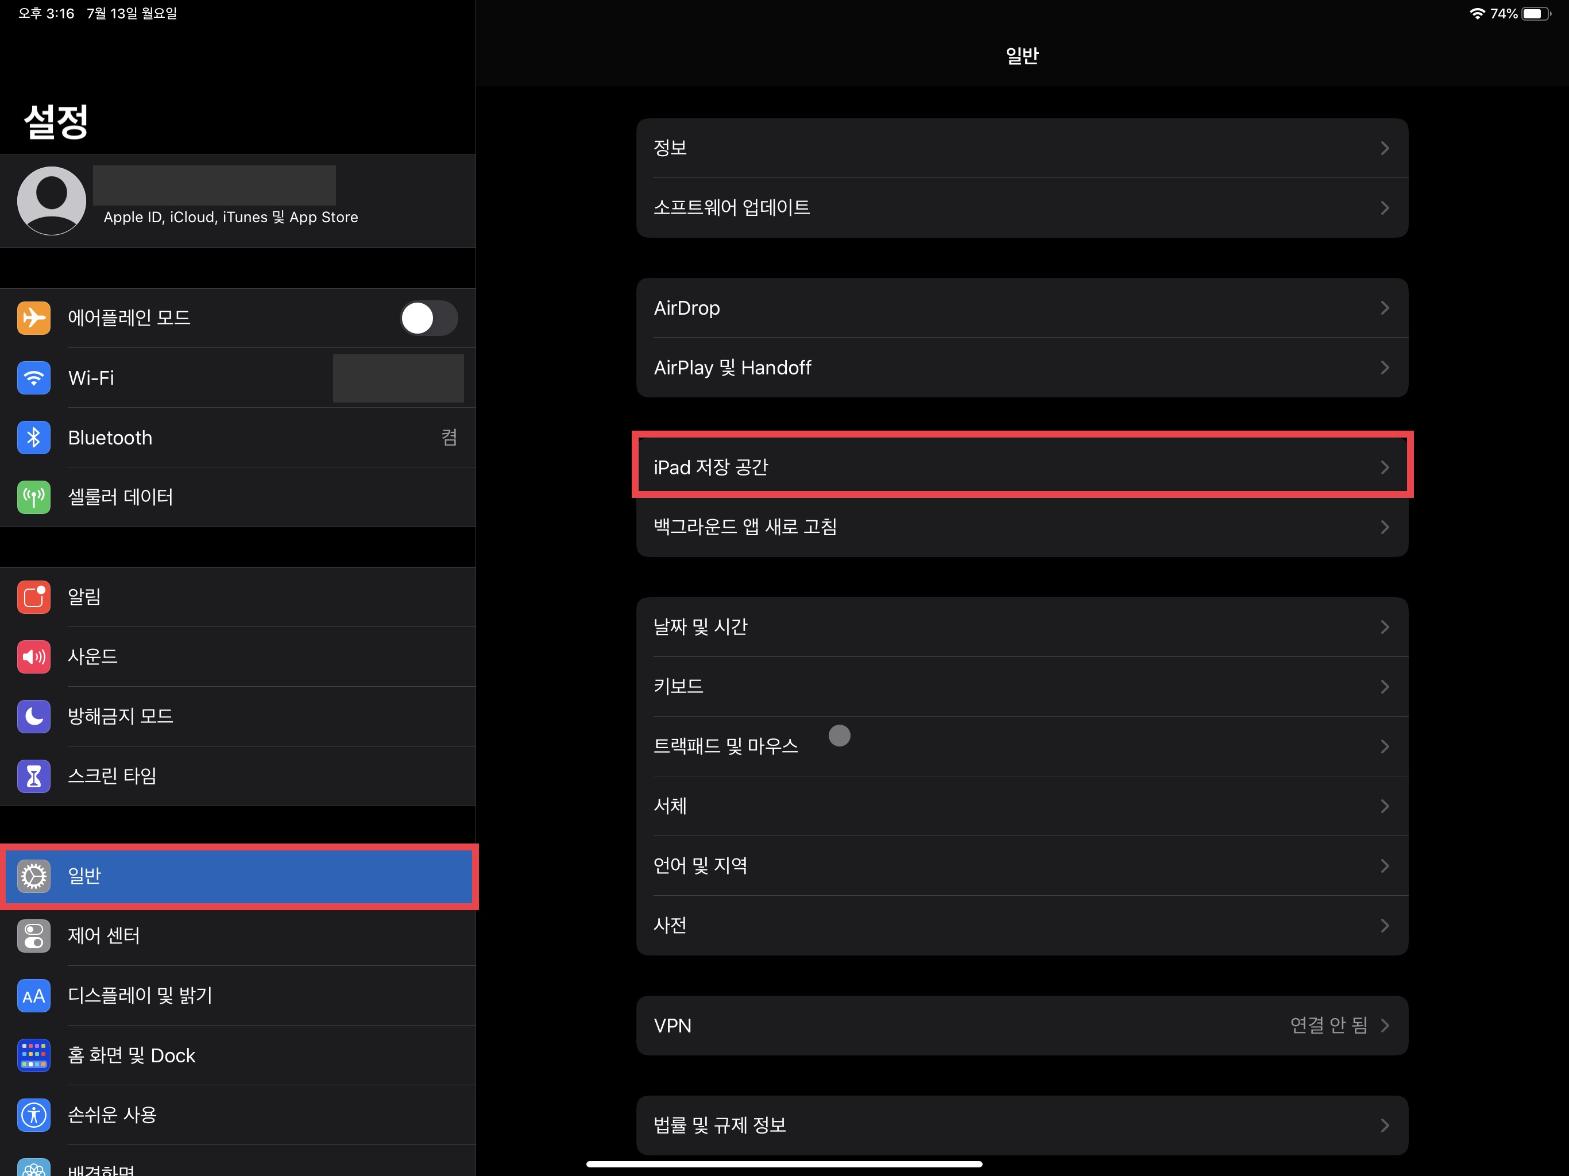Tap the AirDrop row label
Image resolution: width=1569 pixels, height=1176 pixels.
[x=687, y=308]
